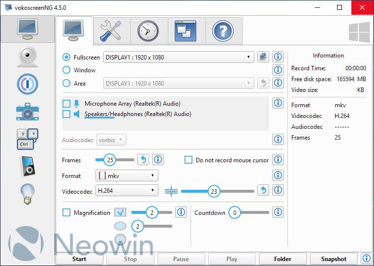The width and height of the screenshot is (374, 266).
Task: Show info for the Area option
Action: pyautogui.click(x=278, y=83)
